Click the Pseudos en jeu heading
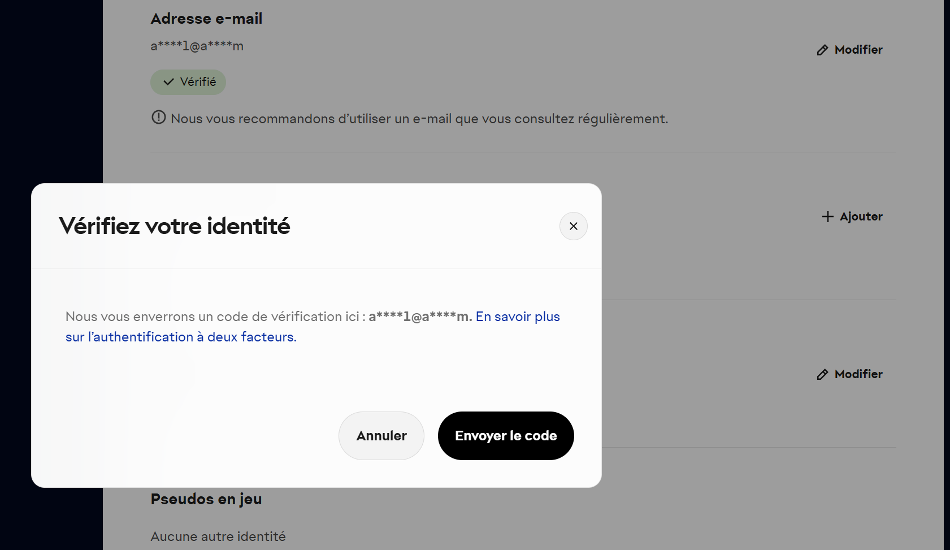Image resolution: width=950 pixels, height=550 pixels. 206,499
